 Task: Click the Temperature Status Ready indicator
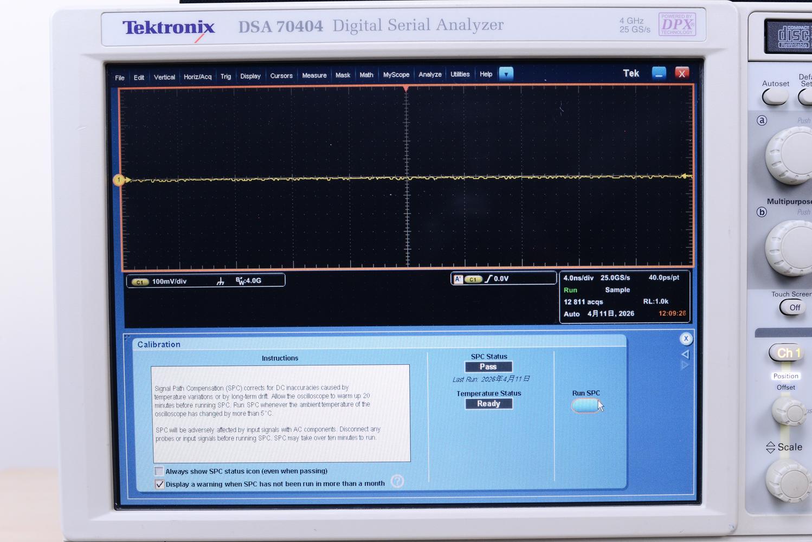pyautogui.click(x=488, y=404)
